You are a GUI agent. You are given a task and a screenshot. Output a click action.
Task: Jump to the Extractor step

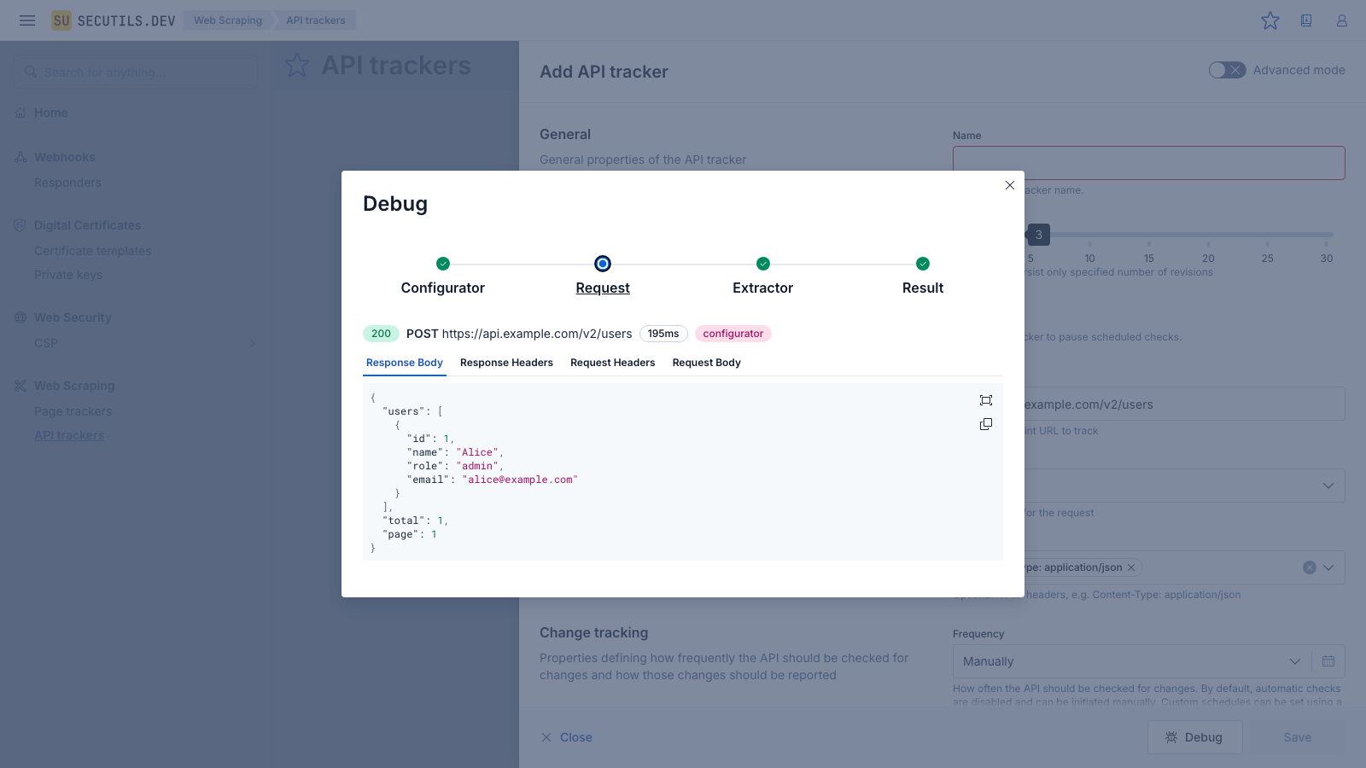762,265
